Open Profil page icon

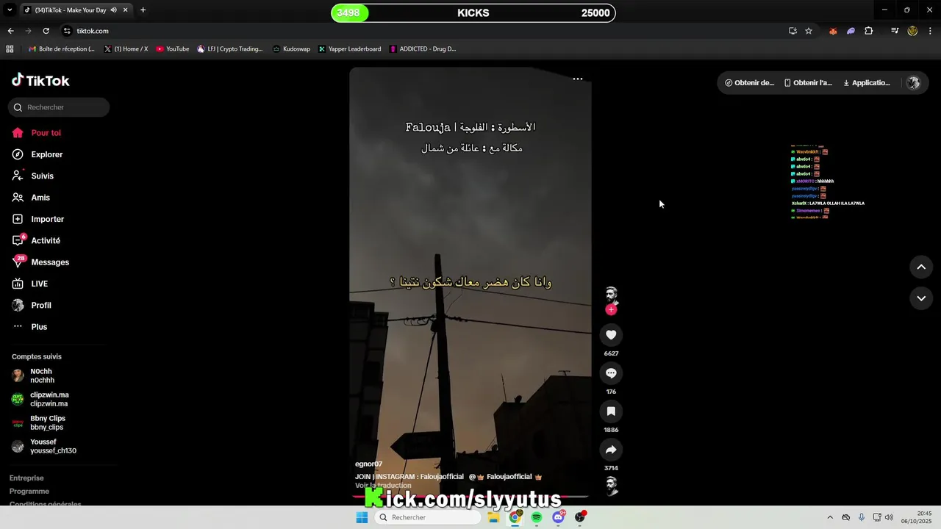[x=18, y=305]
